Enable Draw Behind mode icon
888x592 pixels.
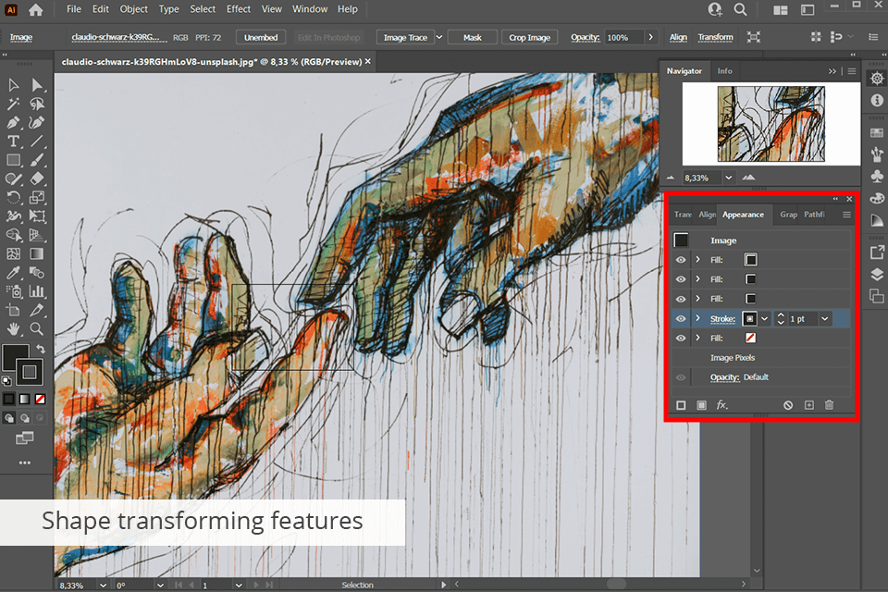[24, 418]
